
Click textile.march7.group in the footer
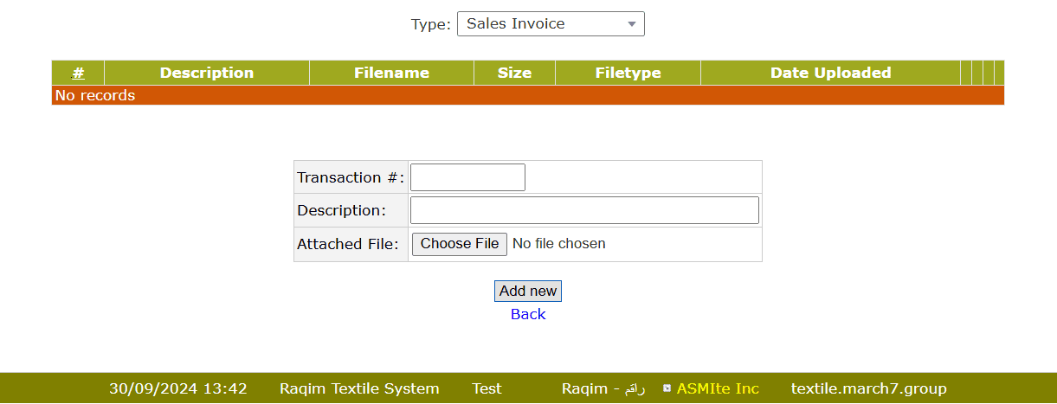point(868,388)
